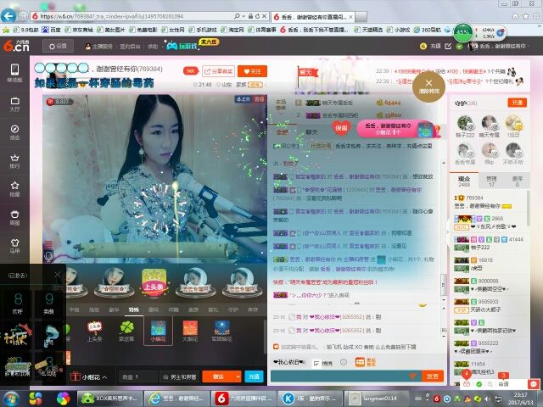Viewport: 543px width, 407px height.
Task: Choose the blue night fireworks gift
Action: tap(222, 332)
